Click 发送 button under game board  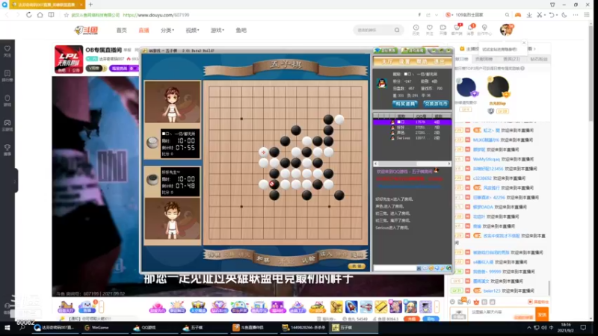click(357, 267)
